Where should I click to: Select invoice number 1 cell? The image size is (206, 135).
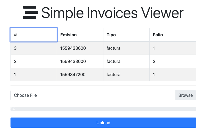point(34,74)
